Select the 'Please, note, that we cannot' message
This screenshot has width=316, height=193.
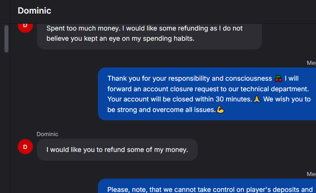[207, 186]
